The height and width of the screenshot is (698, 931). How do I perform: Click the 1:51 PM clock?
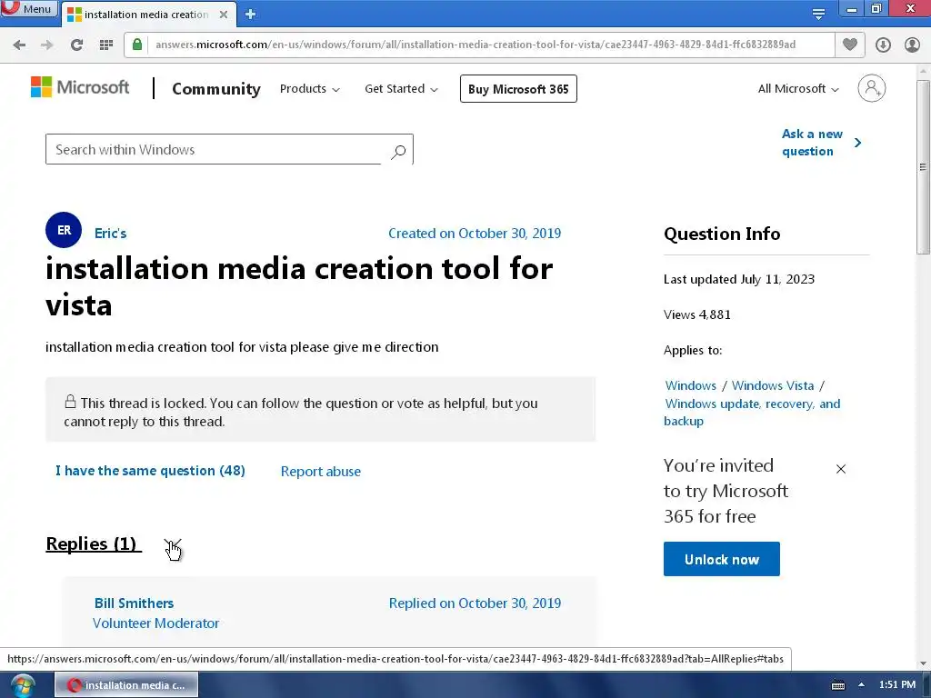tap(897, 684)
